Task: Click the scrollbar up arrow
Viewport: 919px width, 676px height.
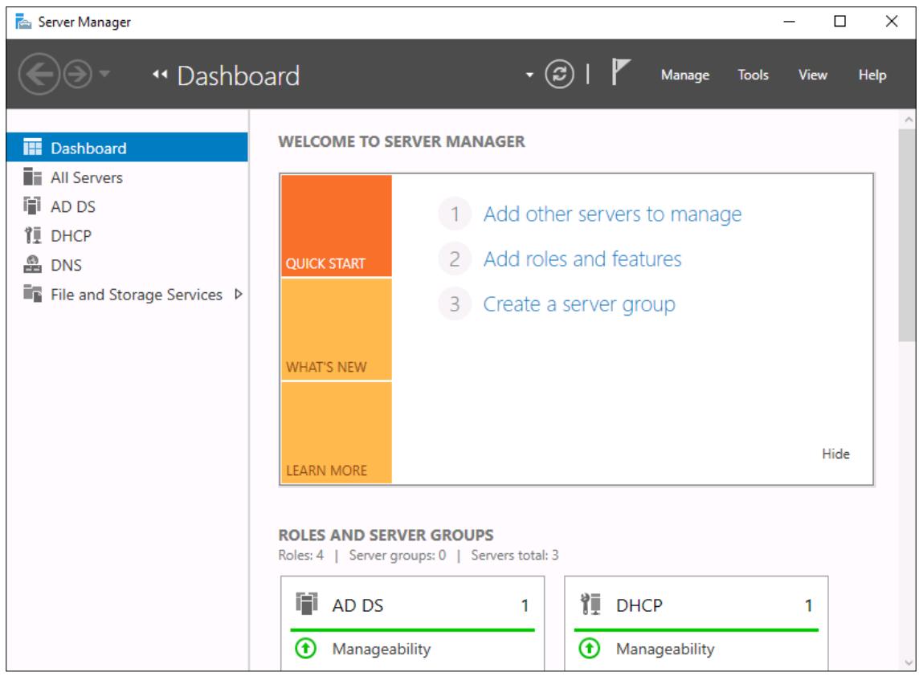Action: point(908,120)
